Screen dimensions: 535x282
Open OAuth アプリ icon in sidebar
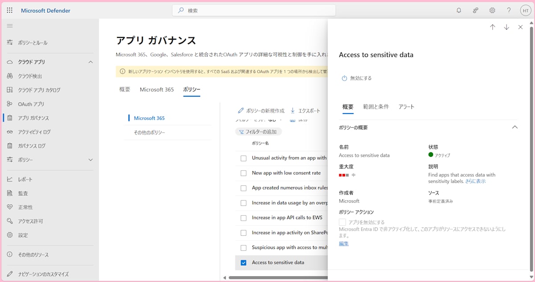click(10, 104)
